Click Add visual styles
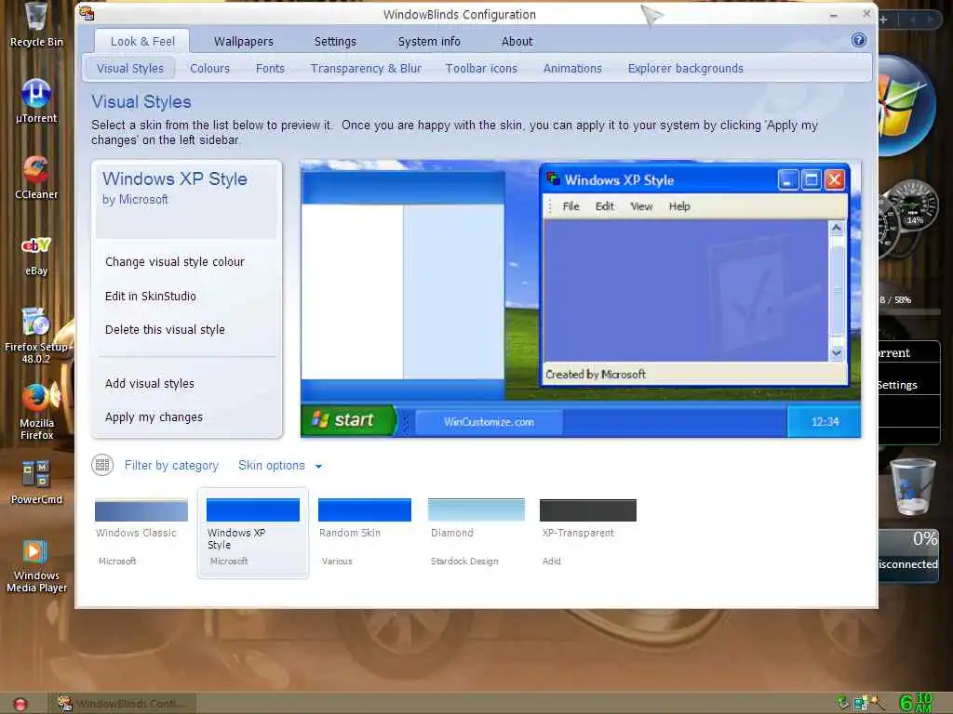The image size is (953, 714). point(150,384)
